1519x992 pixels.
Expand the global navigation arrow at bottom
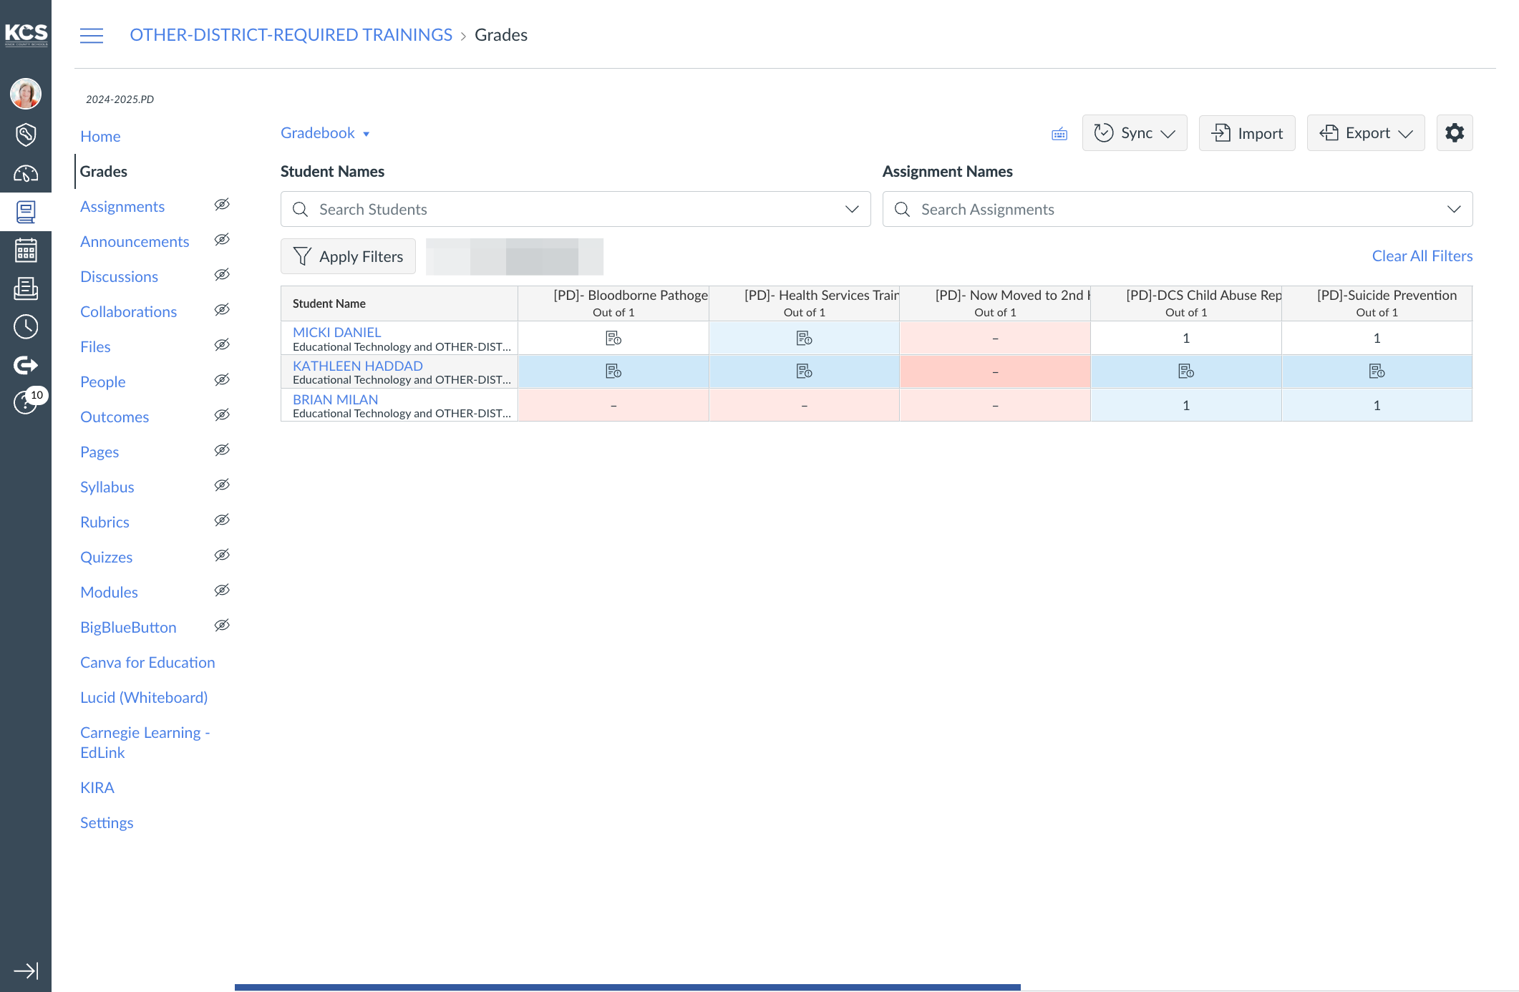[26, 971]
